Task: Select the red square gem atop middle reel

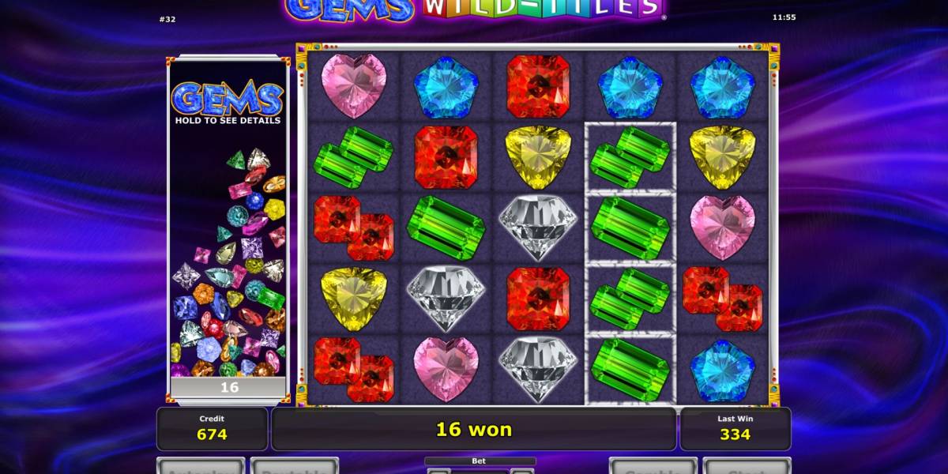Action: click(538, 86)
